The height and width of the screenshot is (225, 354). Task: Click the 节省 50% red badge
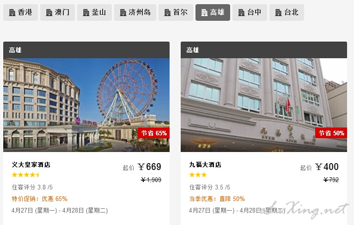click(331, 133)
